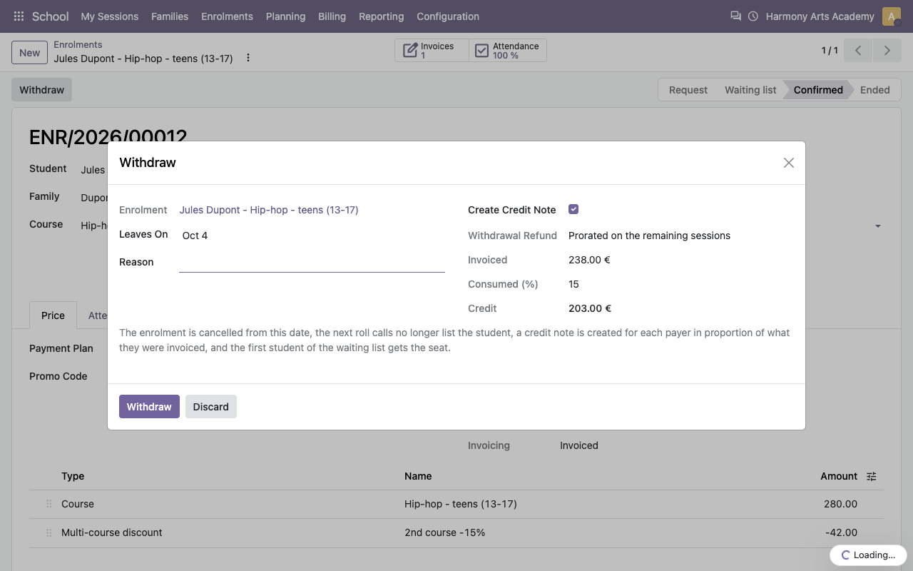Go to the previous record arrow

(858, 51)
